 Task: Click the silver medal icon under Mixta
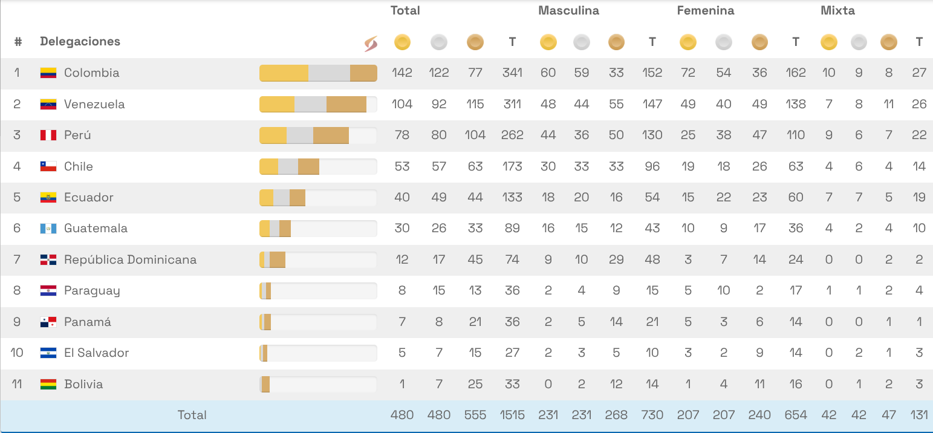click(x=859, y=42)
